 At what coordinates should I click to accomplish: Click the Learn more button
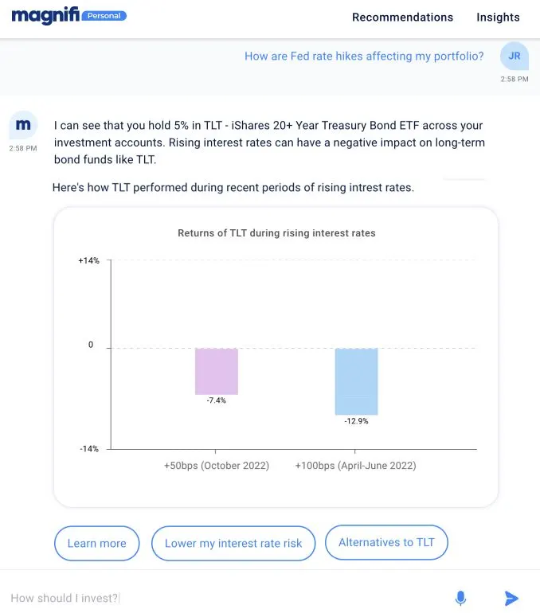click(96, 543)
